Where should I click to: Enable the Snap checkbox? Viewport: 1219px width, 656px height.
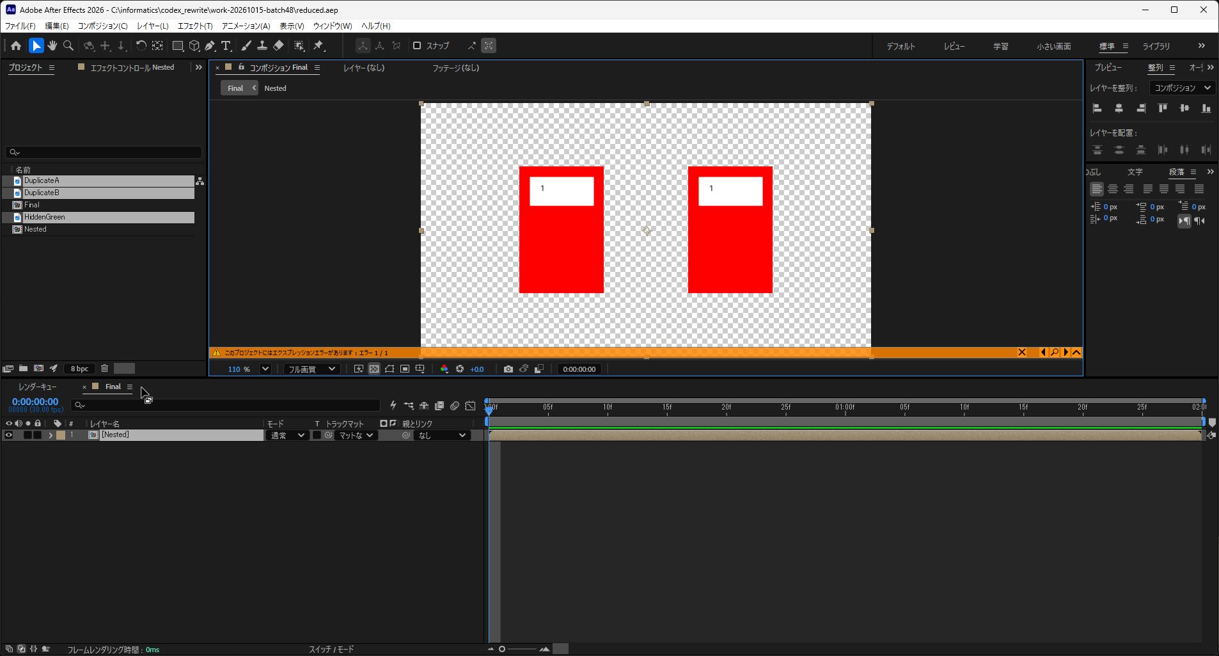[417, 45]
